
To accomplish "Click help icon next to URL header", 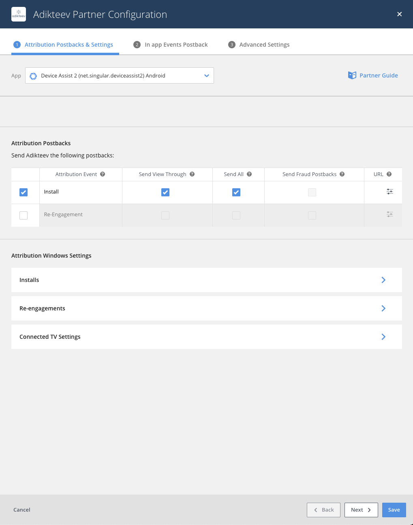I will pos(389,174).
